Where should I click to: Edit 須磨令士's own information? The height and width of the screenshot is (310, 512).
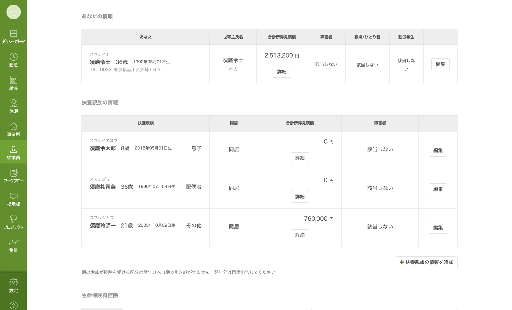pyautogui.click(x=440, y=64)
